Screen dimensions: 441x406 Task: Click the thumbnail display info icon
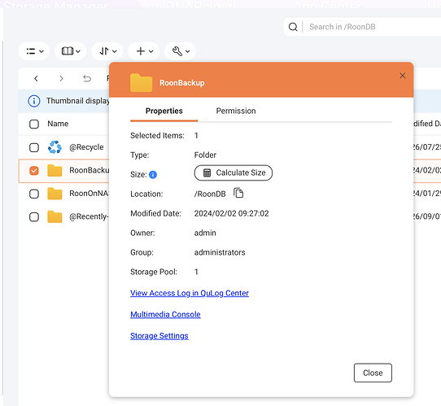[34, 101]
